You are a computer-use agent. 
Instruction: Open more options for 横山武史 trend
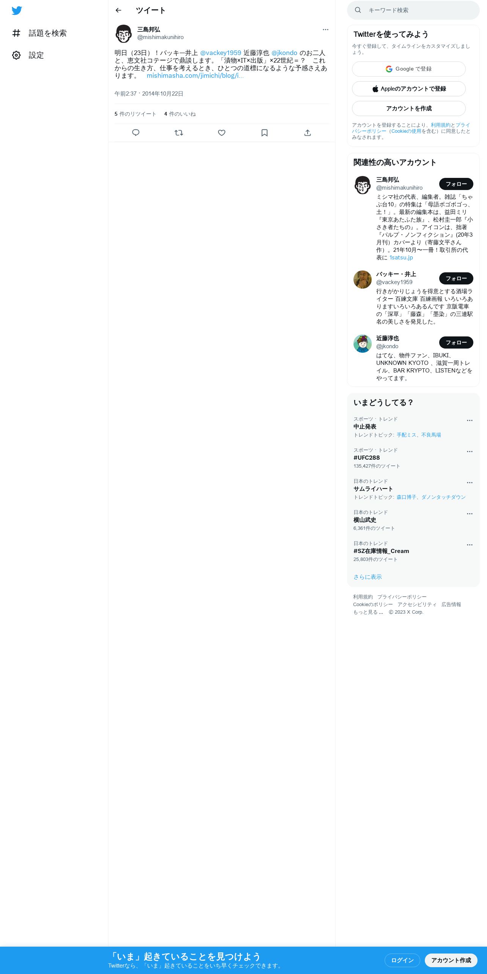click(470, 514)
